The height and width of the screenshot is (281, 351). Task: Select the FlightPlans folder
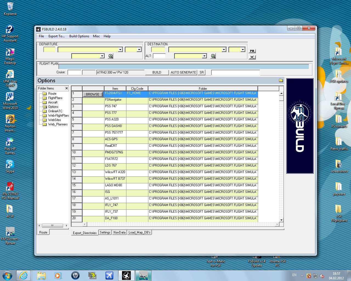coord(55,98)
